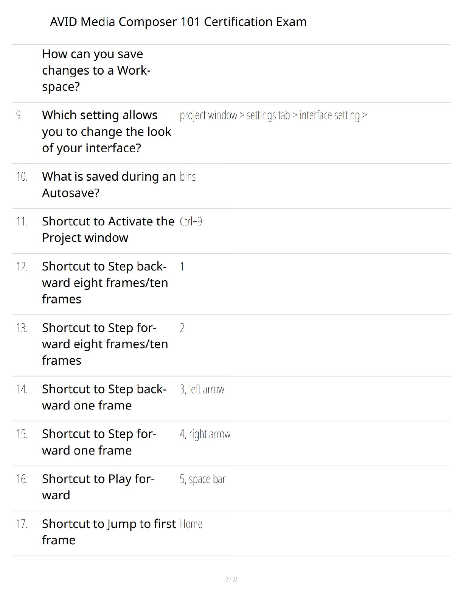
Task: Click the 'Home' answer for question 17
Action: coord(191,524)
